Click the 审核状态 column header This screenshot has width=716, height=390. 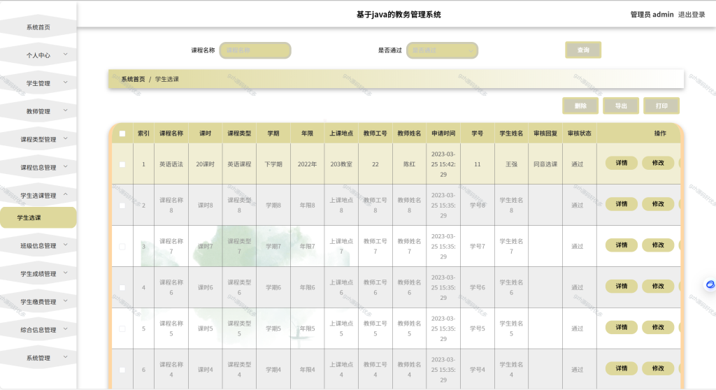(580, 133)
